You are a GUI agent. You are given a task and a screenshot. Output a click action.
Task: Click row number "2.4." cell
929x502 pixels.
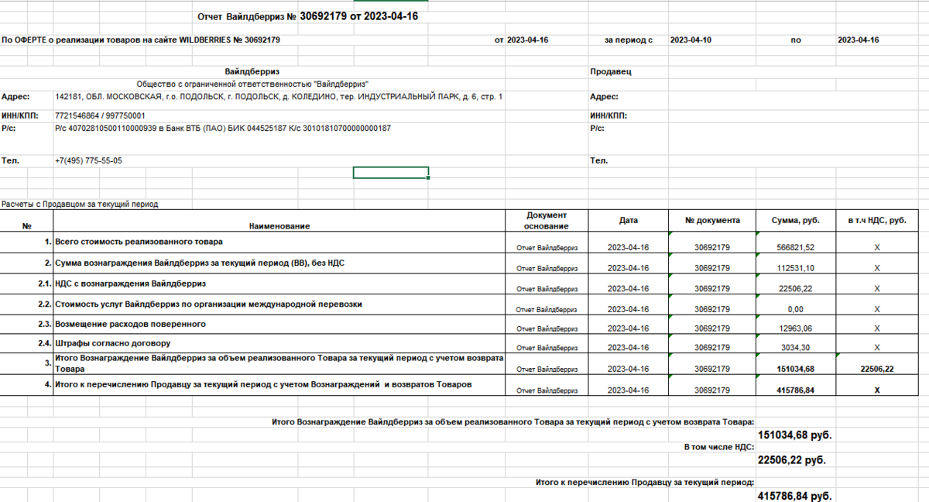pyautogui.click(x=44, y=342)
